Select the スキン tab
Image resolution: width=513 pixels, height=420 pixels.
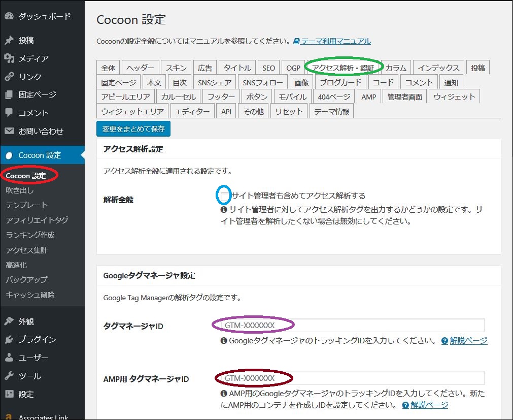pos(176,68)
